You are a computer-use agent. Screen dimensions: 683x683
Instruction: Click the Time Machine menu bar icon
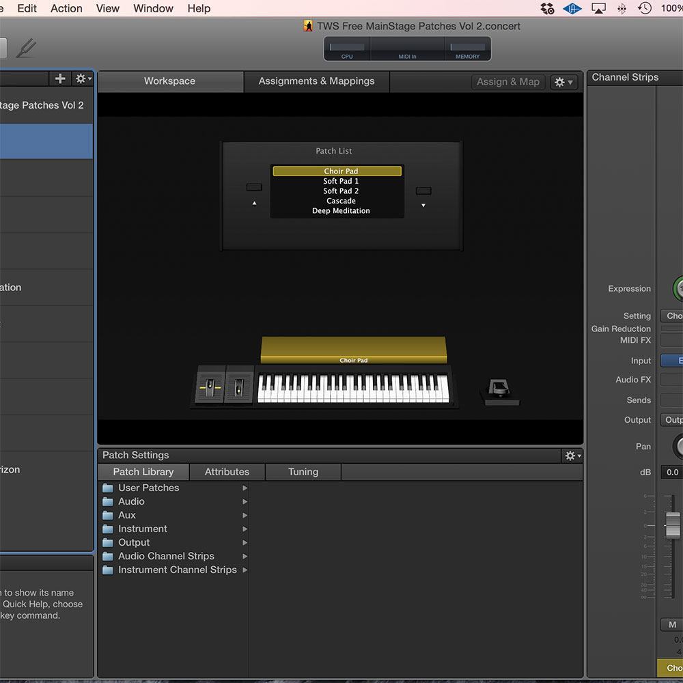pyautogui.click(x=644, y=9)
